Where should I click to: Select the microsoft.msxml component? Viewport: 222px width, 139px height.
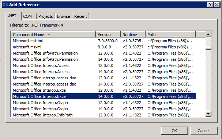(104, 47)
